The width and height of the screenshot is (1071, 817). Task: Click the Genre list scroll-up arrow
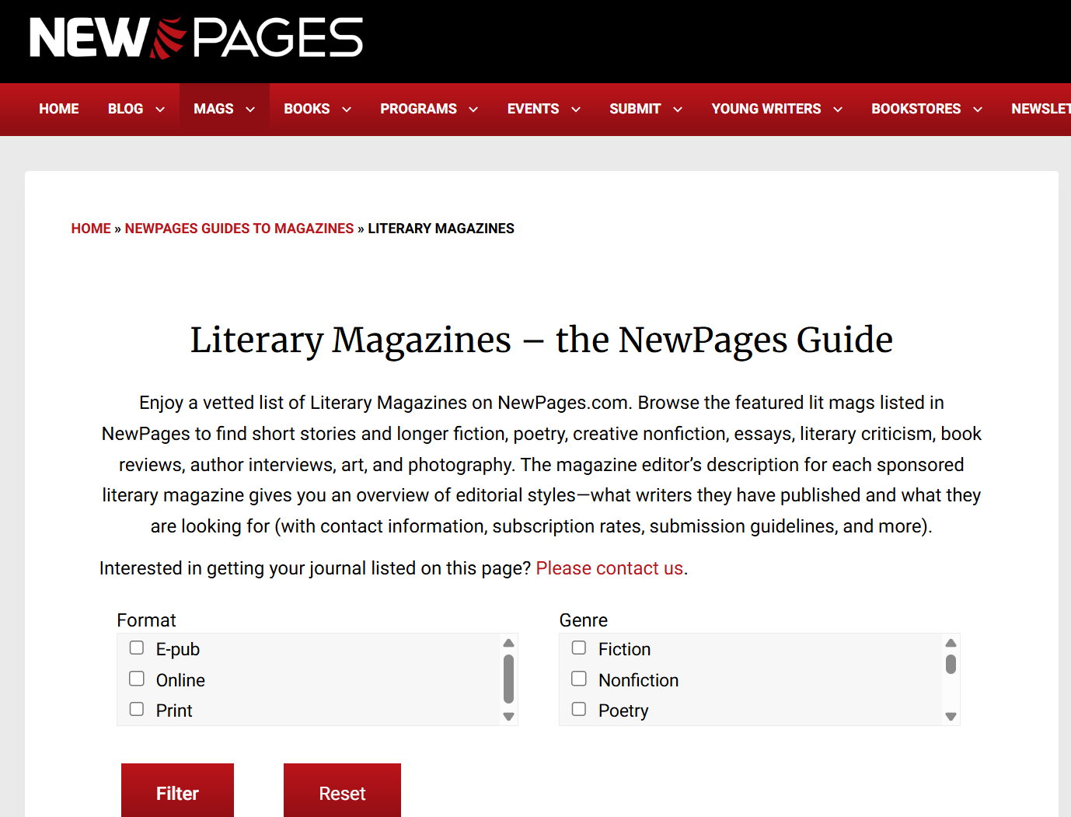tap(951, 643)
